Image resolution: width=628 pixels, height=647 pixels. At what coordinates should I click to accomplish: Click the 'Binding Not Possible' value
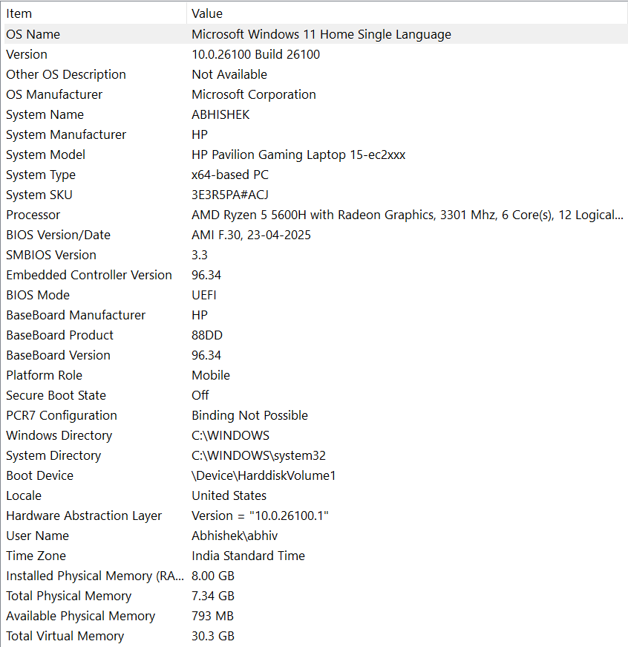(x=250, y=415)
